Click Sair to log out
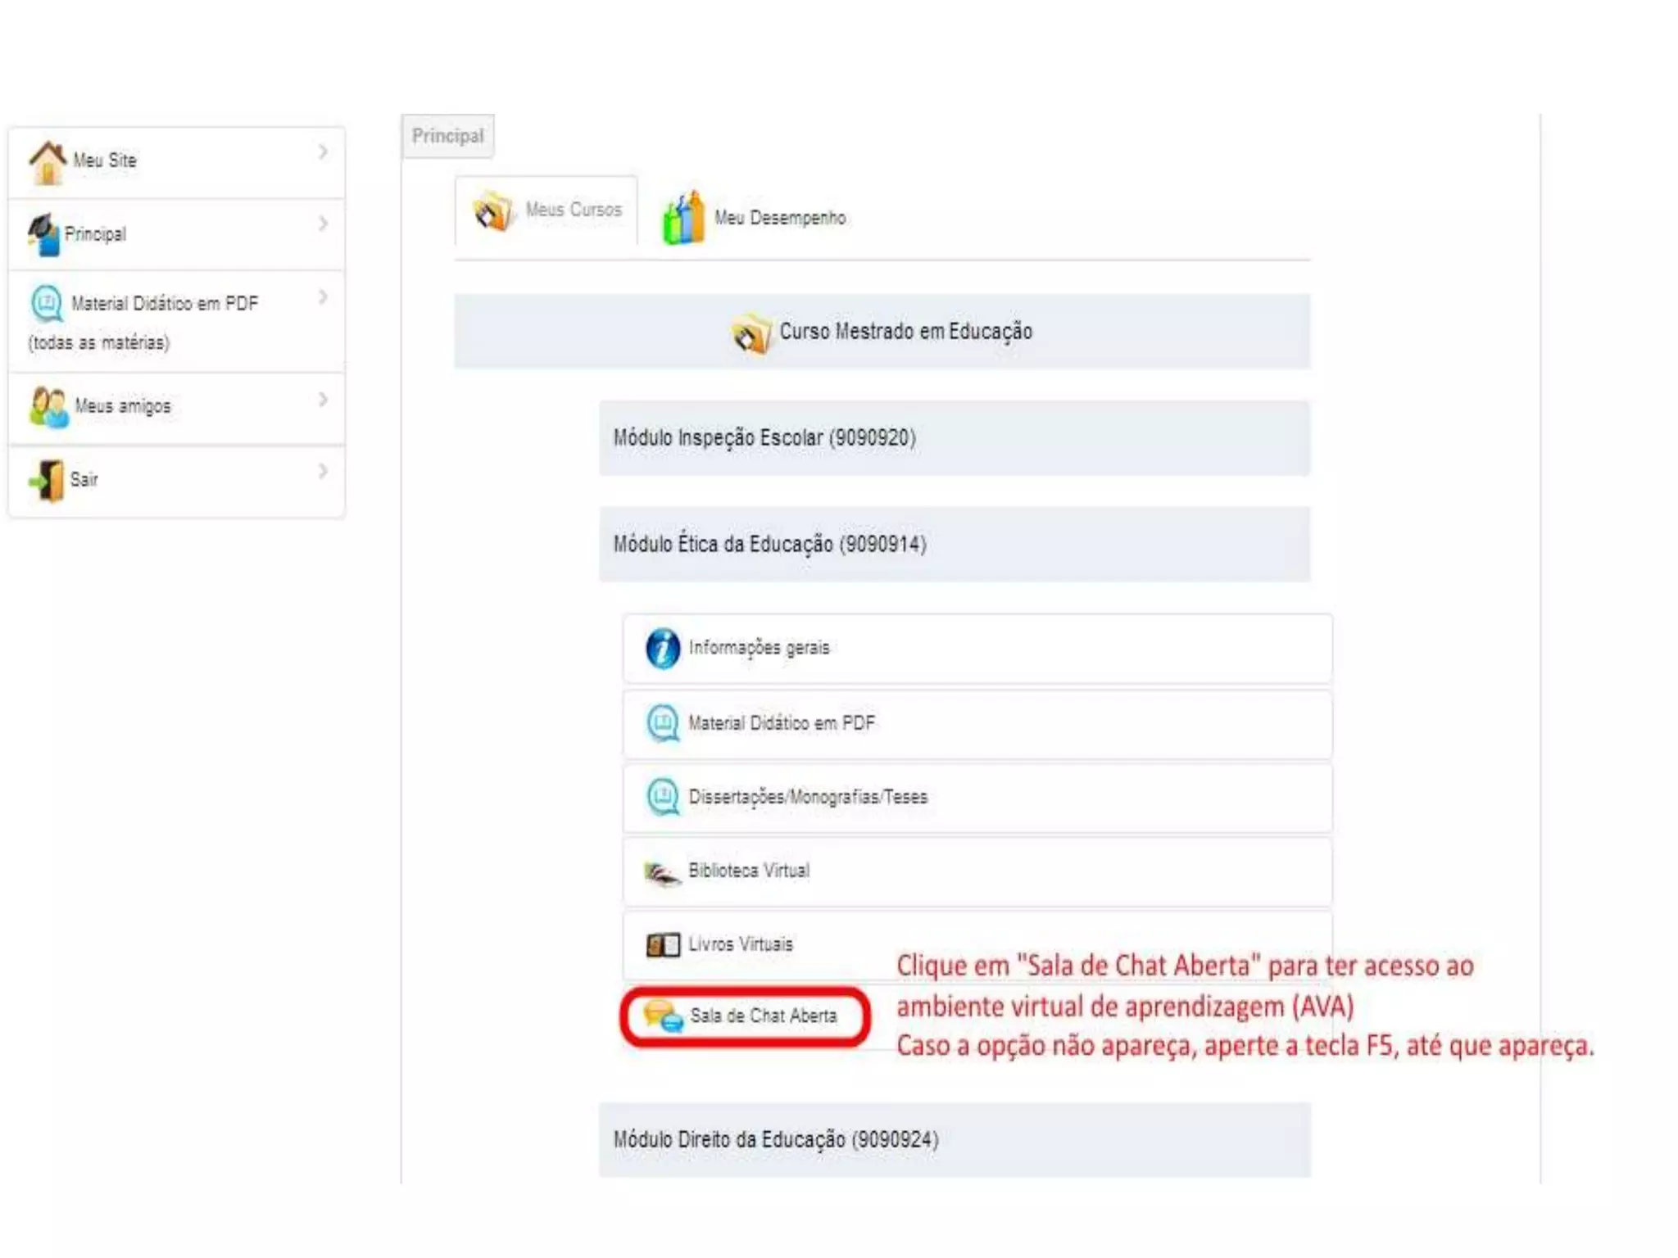 (x=176, y=481)
